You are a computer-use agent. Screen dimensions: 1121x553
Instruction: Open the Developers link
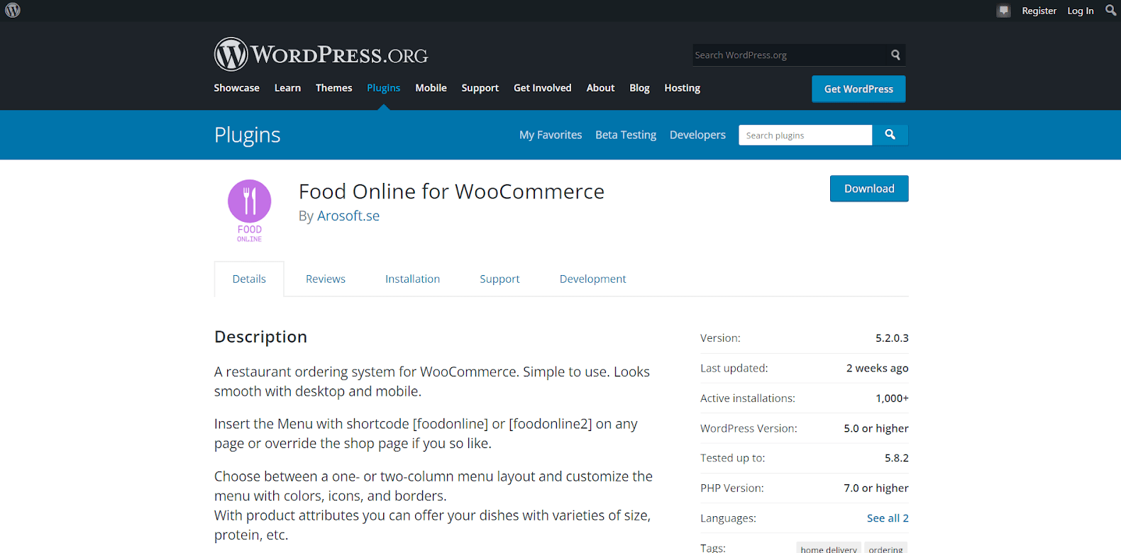697,135
